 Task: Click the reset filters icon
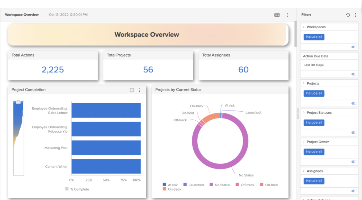tap(348, 15)
